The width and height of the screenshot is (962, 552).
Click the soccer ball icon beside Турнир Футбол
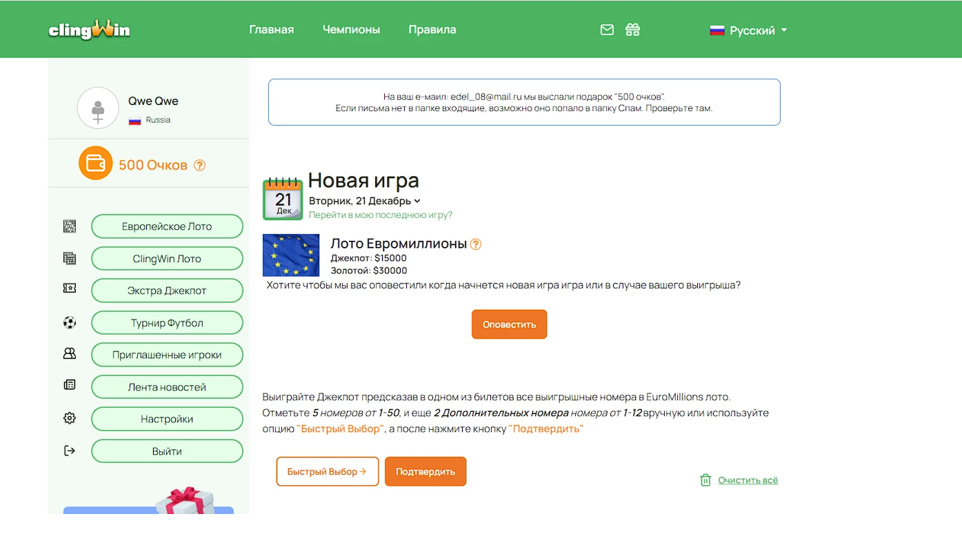70,322
